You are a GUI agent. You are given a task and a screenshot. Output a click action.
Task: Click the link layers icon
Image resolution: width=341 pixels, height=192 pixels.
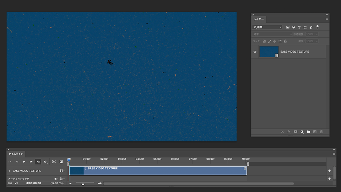click(x=282, y=132)
